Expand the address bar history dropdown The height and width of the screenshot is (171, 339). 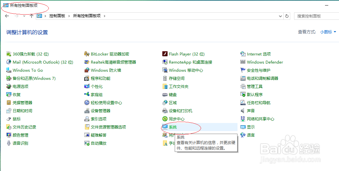click(280, 16)
